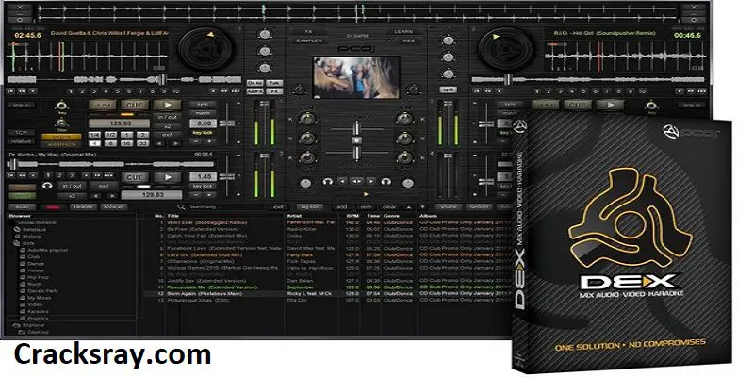Click the video preview thumbnail
The width and height of the screenshot is (754, 377).
(356, 77)
